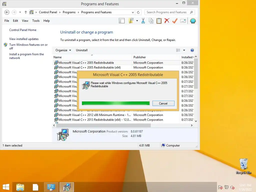Image resolution: width=256 pixels, height=192 pixels.
Task: Click Control Panel in the breadcrumb
Action: click(48, 12)
